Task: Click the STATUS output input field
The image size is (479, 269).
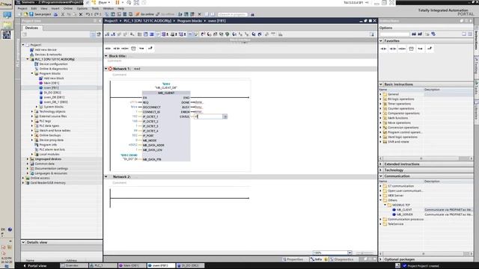Action: 209,117
